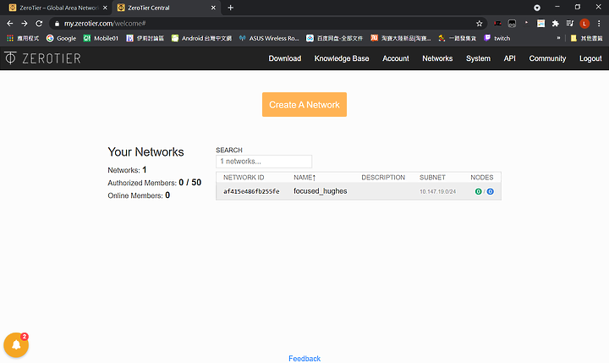The width and height of the screenshot is (609, 363).
Task: Bookmark this page with the star icon
Action: pyautogui.click(x=480, y=24)
